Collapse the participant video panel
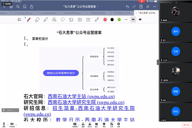 point(158,61)
